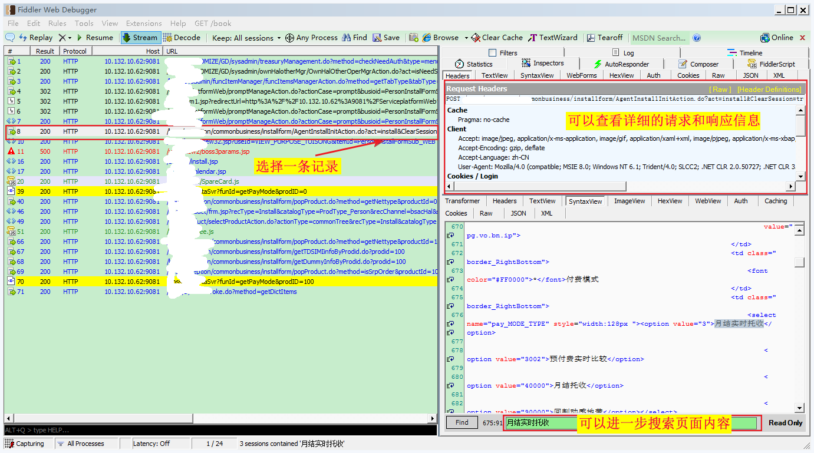Toggle Capturing in status bar
This screenshot has width=814, height=453.
coord(25,444)
